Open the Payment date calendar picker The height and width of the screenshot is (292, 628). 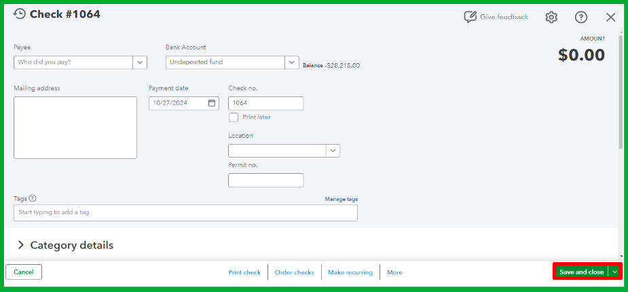click(211, 103)
